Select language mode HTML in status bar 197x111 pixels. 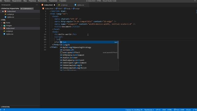pos(170,110)
